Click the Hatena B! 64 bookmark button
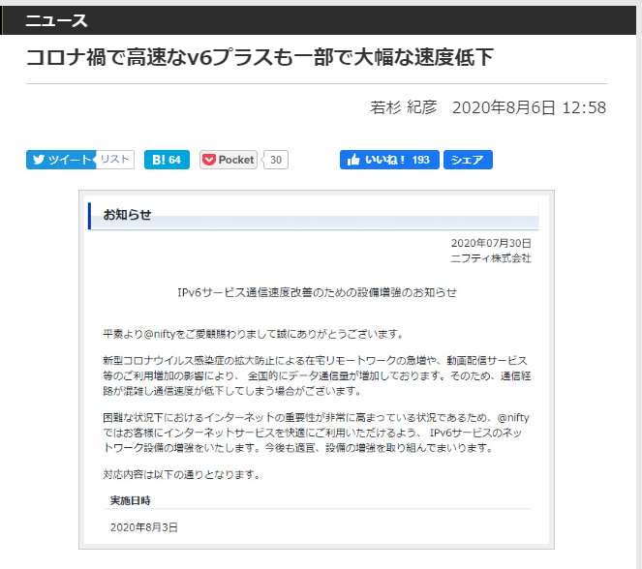This screenshot has width=642, height=569. (x=167, y=160)
